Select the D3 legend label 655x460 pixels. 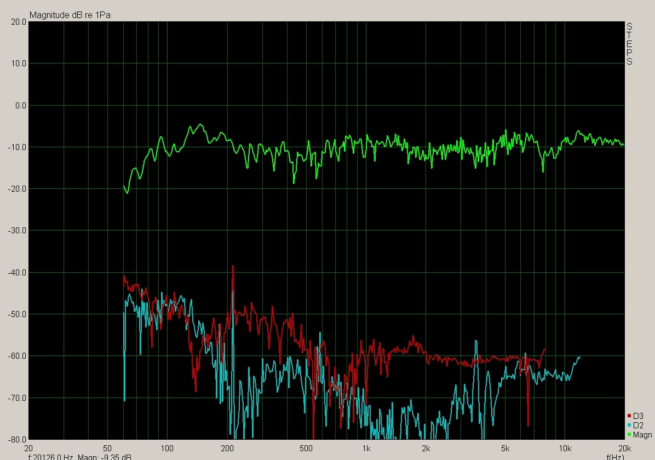point(638,416)
